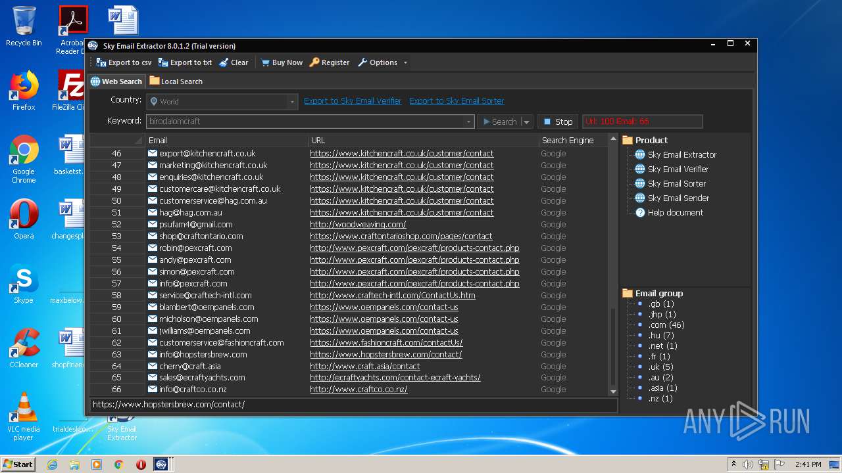The height and width of the screenshot is (473, 842).
Task: Open the Search button dropdown arrow
Action: (526, 122)
